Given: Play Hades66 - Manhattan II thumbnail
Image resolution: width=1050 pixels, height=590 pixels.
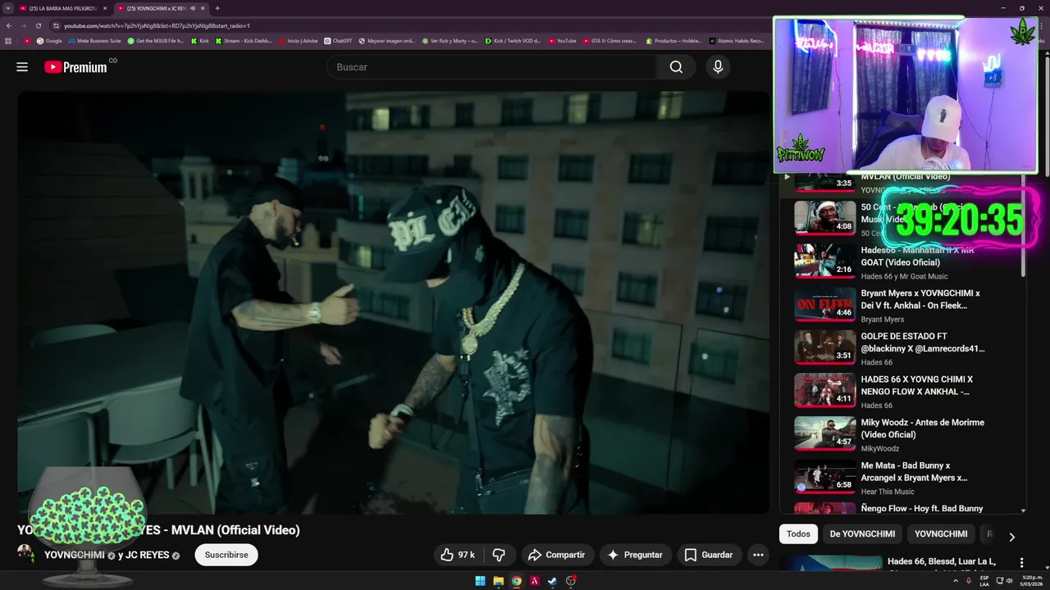Looking at the screenshot, I should point(824,261).
